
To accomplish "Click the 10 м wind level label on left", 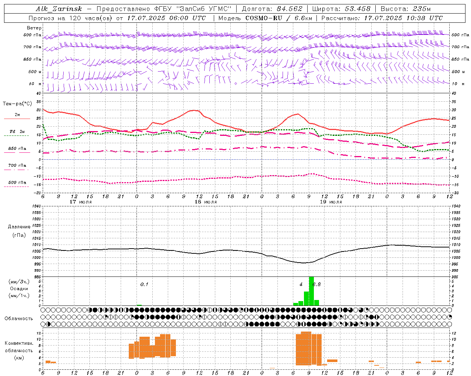I will (35, 84).
